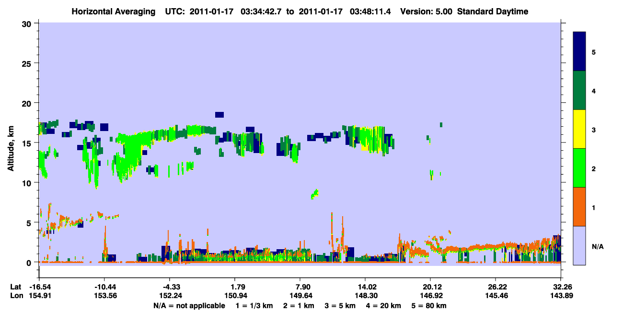The height and width of the screenshot is (319, 623).
Task: Click the 'N/A = not applicable' legend text
Action: tap(189, 306)
